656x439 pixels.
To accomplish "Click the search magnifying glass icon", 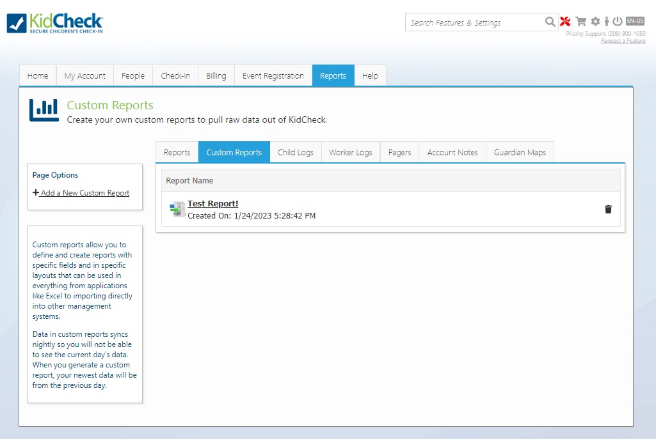I will 550,22.
